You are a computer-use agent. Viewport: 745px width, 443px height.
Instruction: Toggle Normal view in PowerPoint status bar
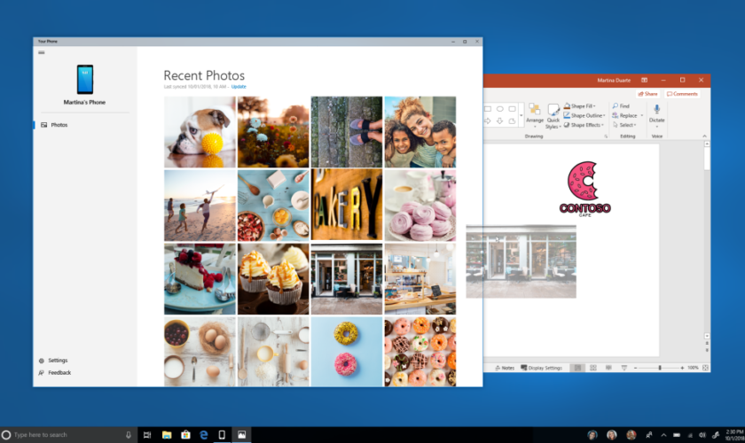point(576,368)
